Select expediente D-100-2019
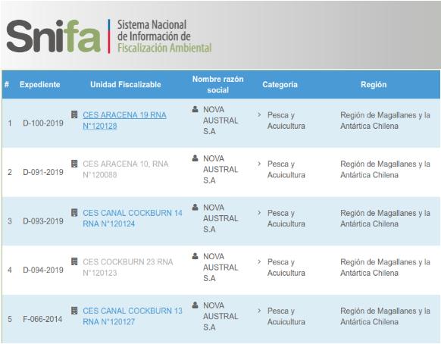Screen dimensions: 441x344 43,123
